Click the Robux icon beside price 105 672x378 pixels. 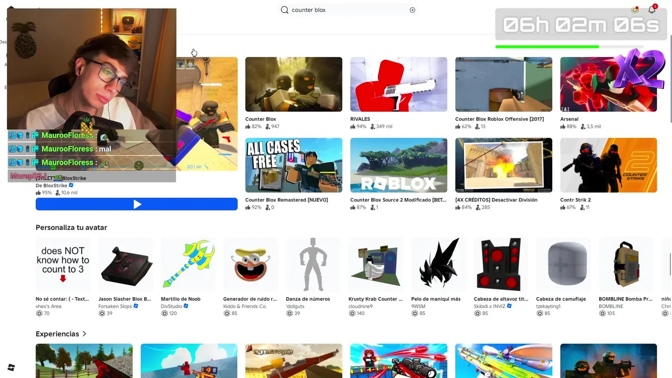(x=602, y=313)
